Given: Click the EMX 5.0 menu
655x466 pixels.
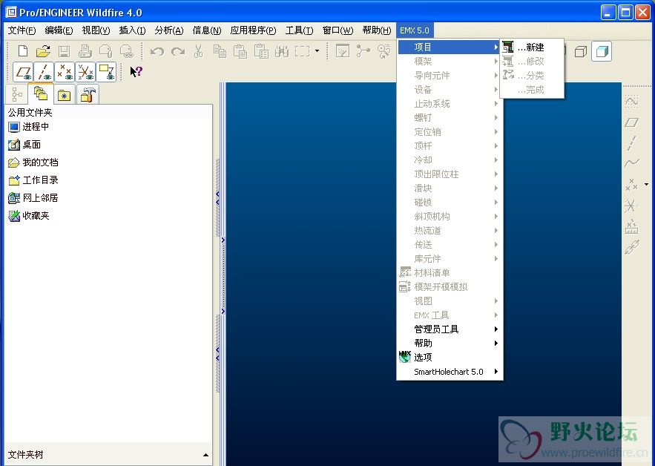Looking at the screenshot, I should pyautogui.click(x=415, y=30).
